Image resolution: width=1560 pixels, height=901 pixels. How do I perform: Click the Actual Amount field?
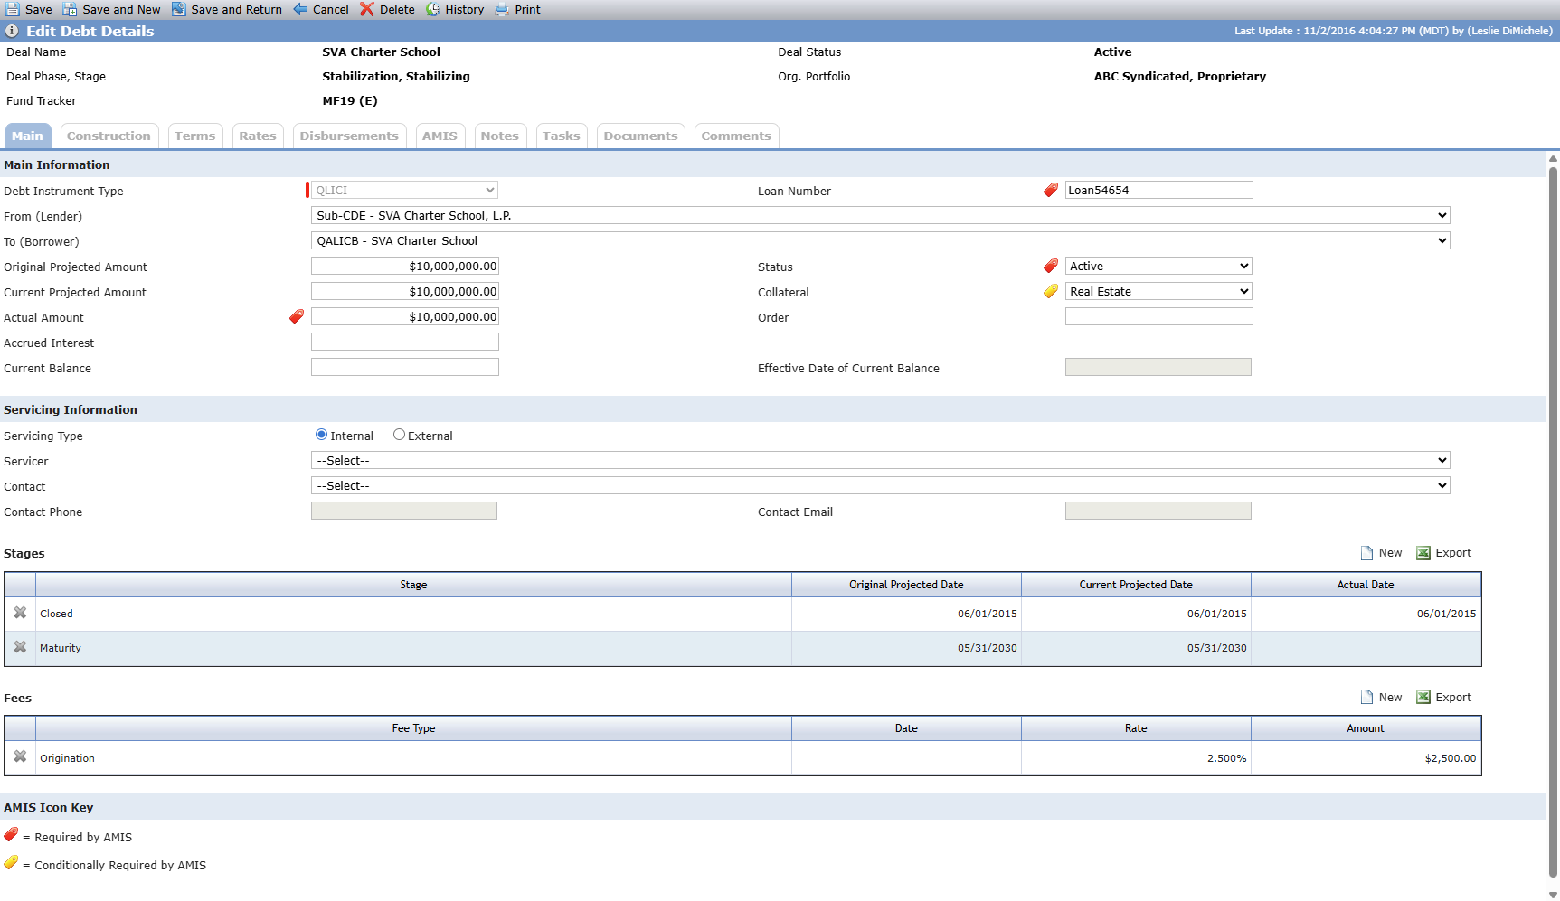[x=405, y=316]
